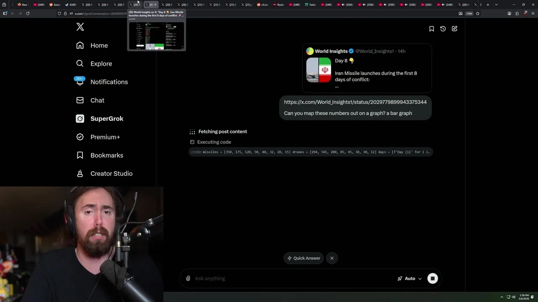Bookmark this Grok conversation

[x=431, y=29]
